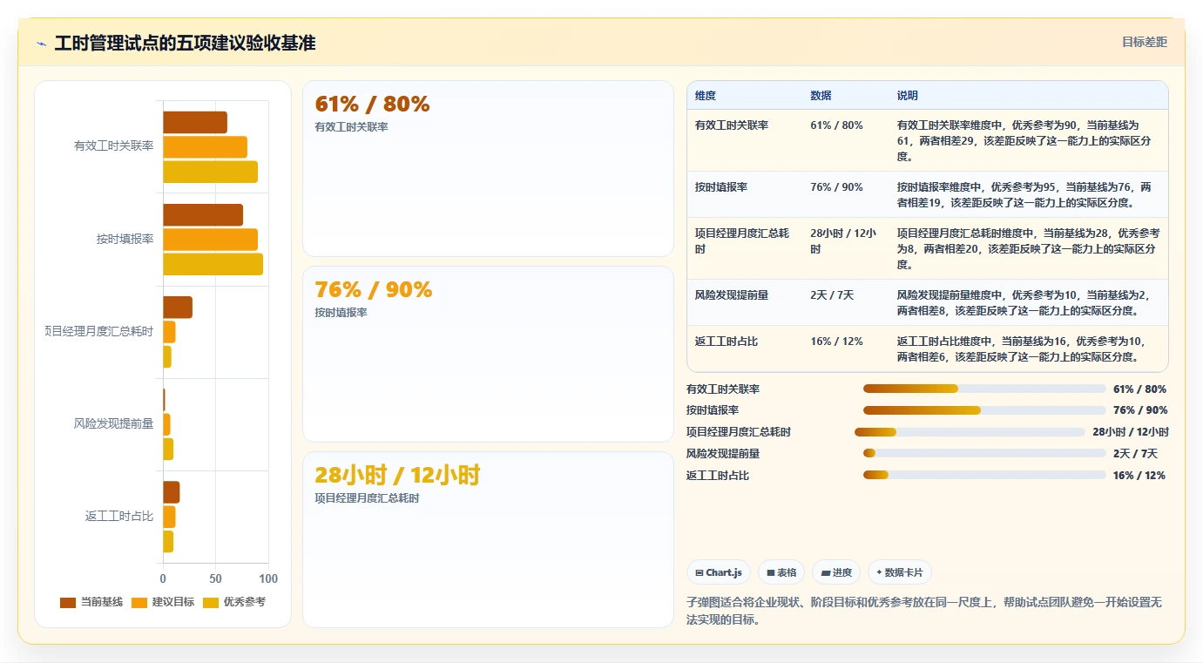
Task: Click the yellow 优秀参考 bar for 按时填报率
Action: coord(213,264)
